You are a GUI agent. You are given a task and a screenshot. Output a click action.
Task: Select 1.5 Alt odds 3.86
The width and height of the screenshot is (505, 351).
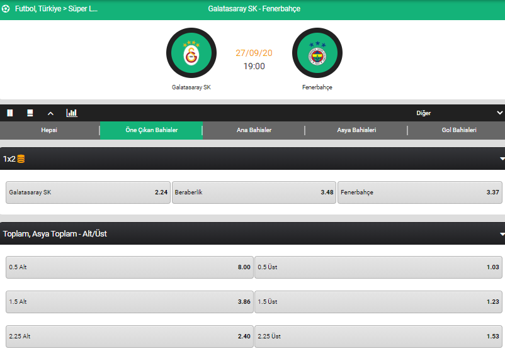pyautogui.click(x=130, y=302)
